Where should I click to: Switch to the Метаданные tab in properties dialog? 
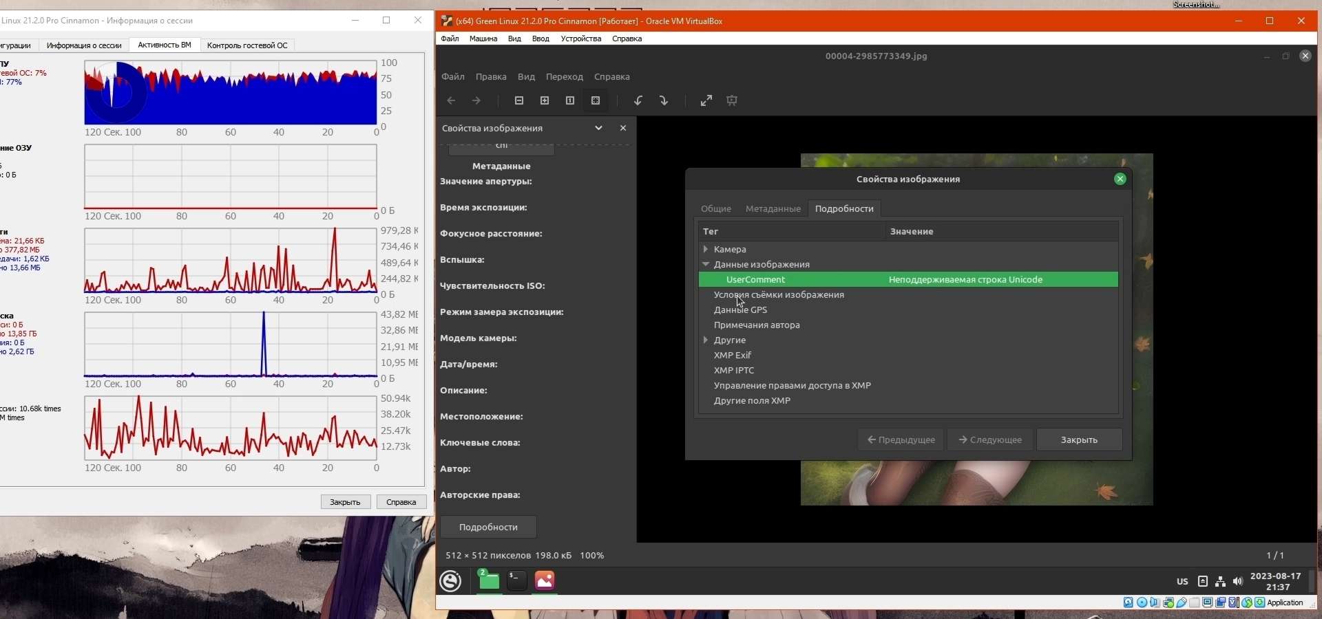tap(773, 208)
